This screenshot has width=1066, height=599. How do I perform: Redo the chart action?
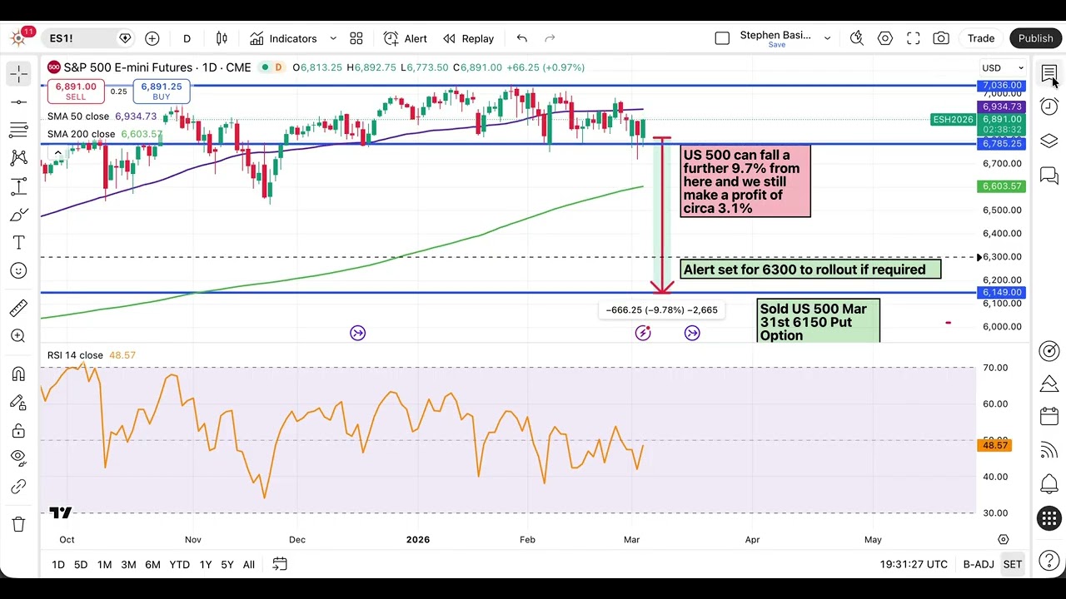[550, 38]
